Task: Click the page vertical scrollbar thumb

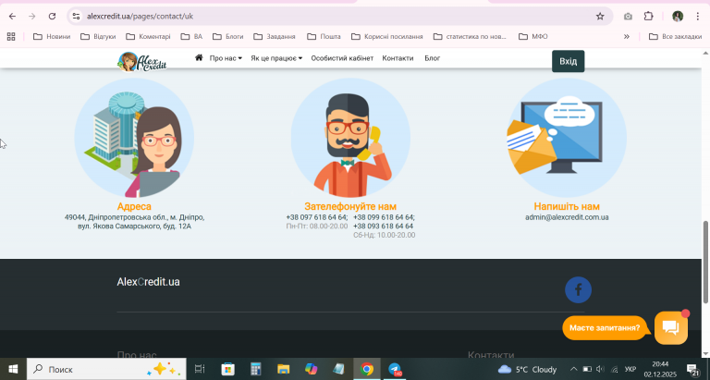Action: click(705, 262)
